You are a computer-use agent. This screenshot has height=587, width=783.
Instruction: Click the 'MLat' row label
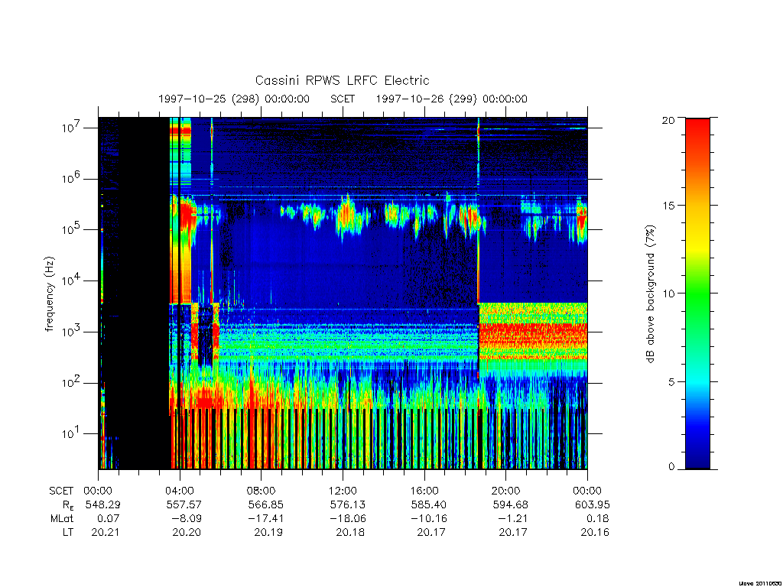(62, 519)
